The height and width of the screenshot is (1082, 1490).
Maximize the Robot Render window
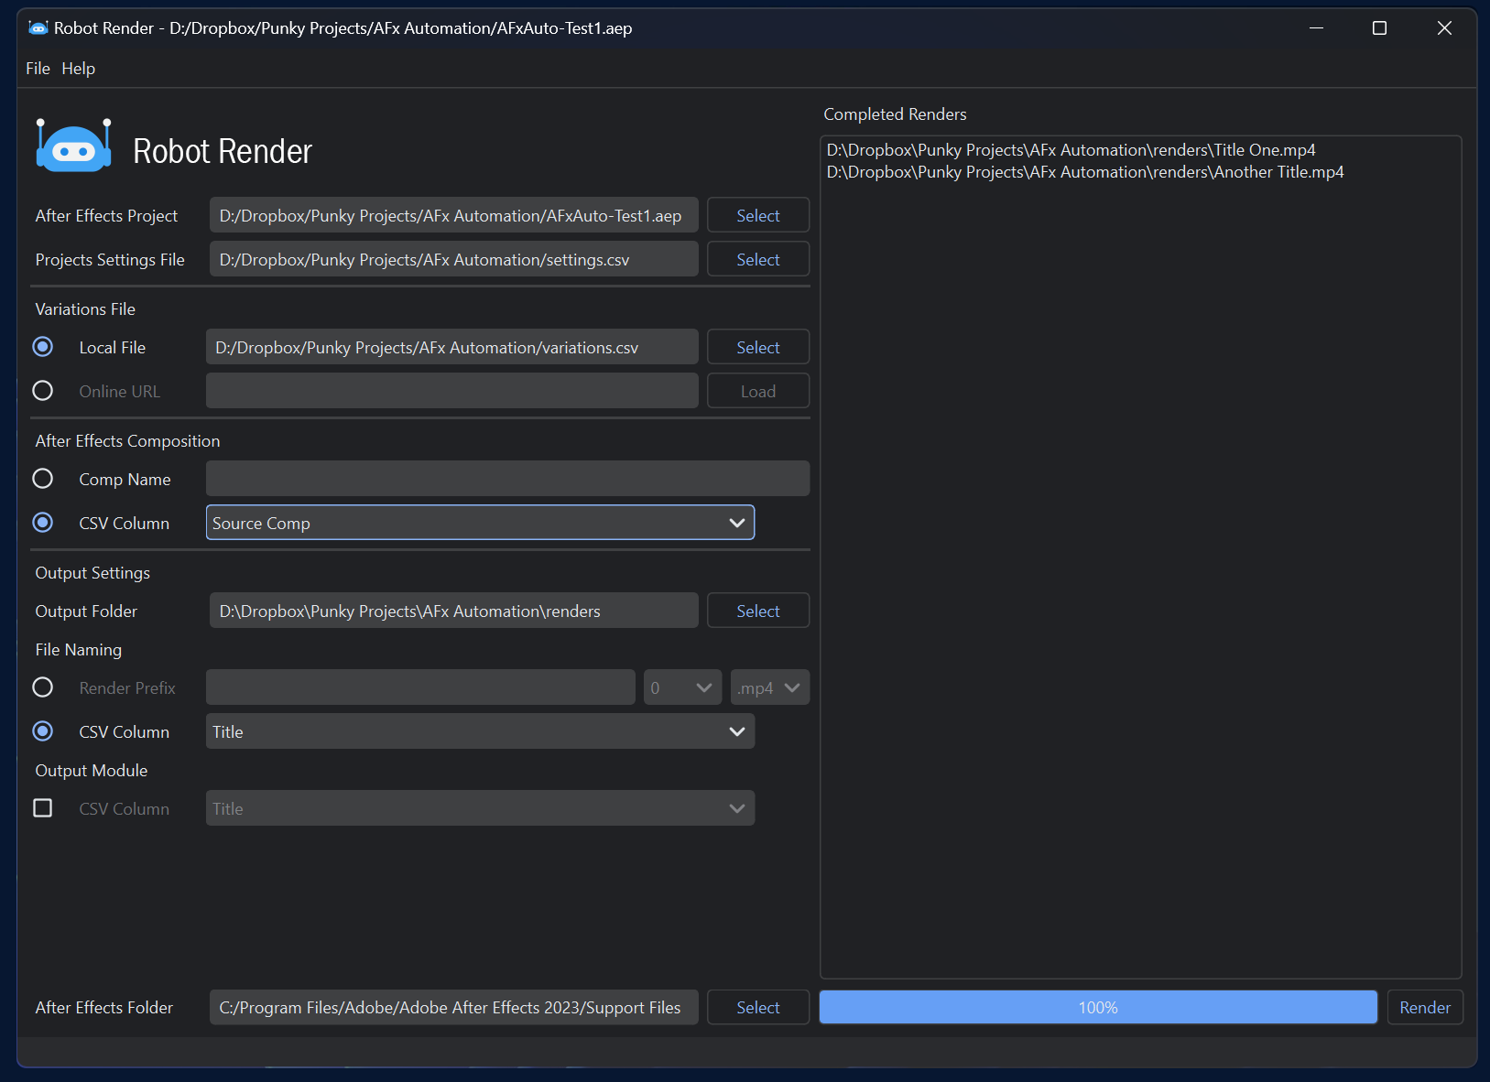click(1379, 28)
